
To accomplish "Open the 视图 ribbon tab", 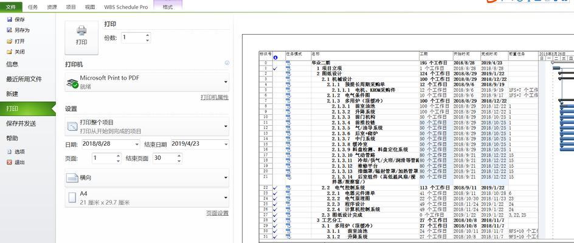I will point(90,7).
